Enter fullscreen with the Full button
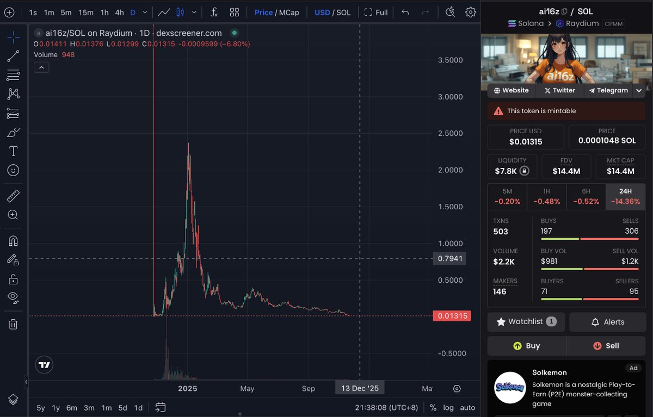Screen dimensions: 653x417 pos(376,12)
